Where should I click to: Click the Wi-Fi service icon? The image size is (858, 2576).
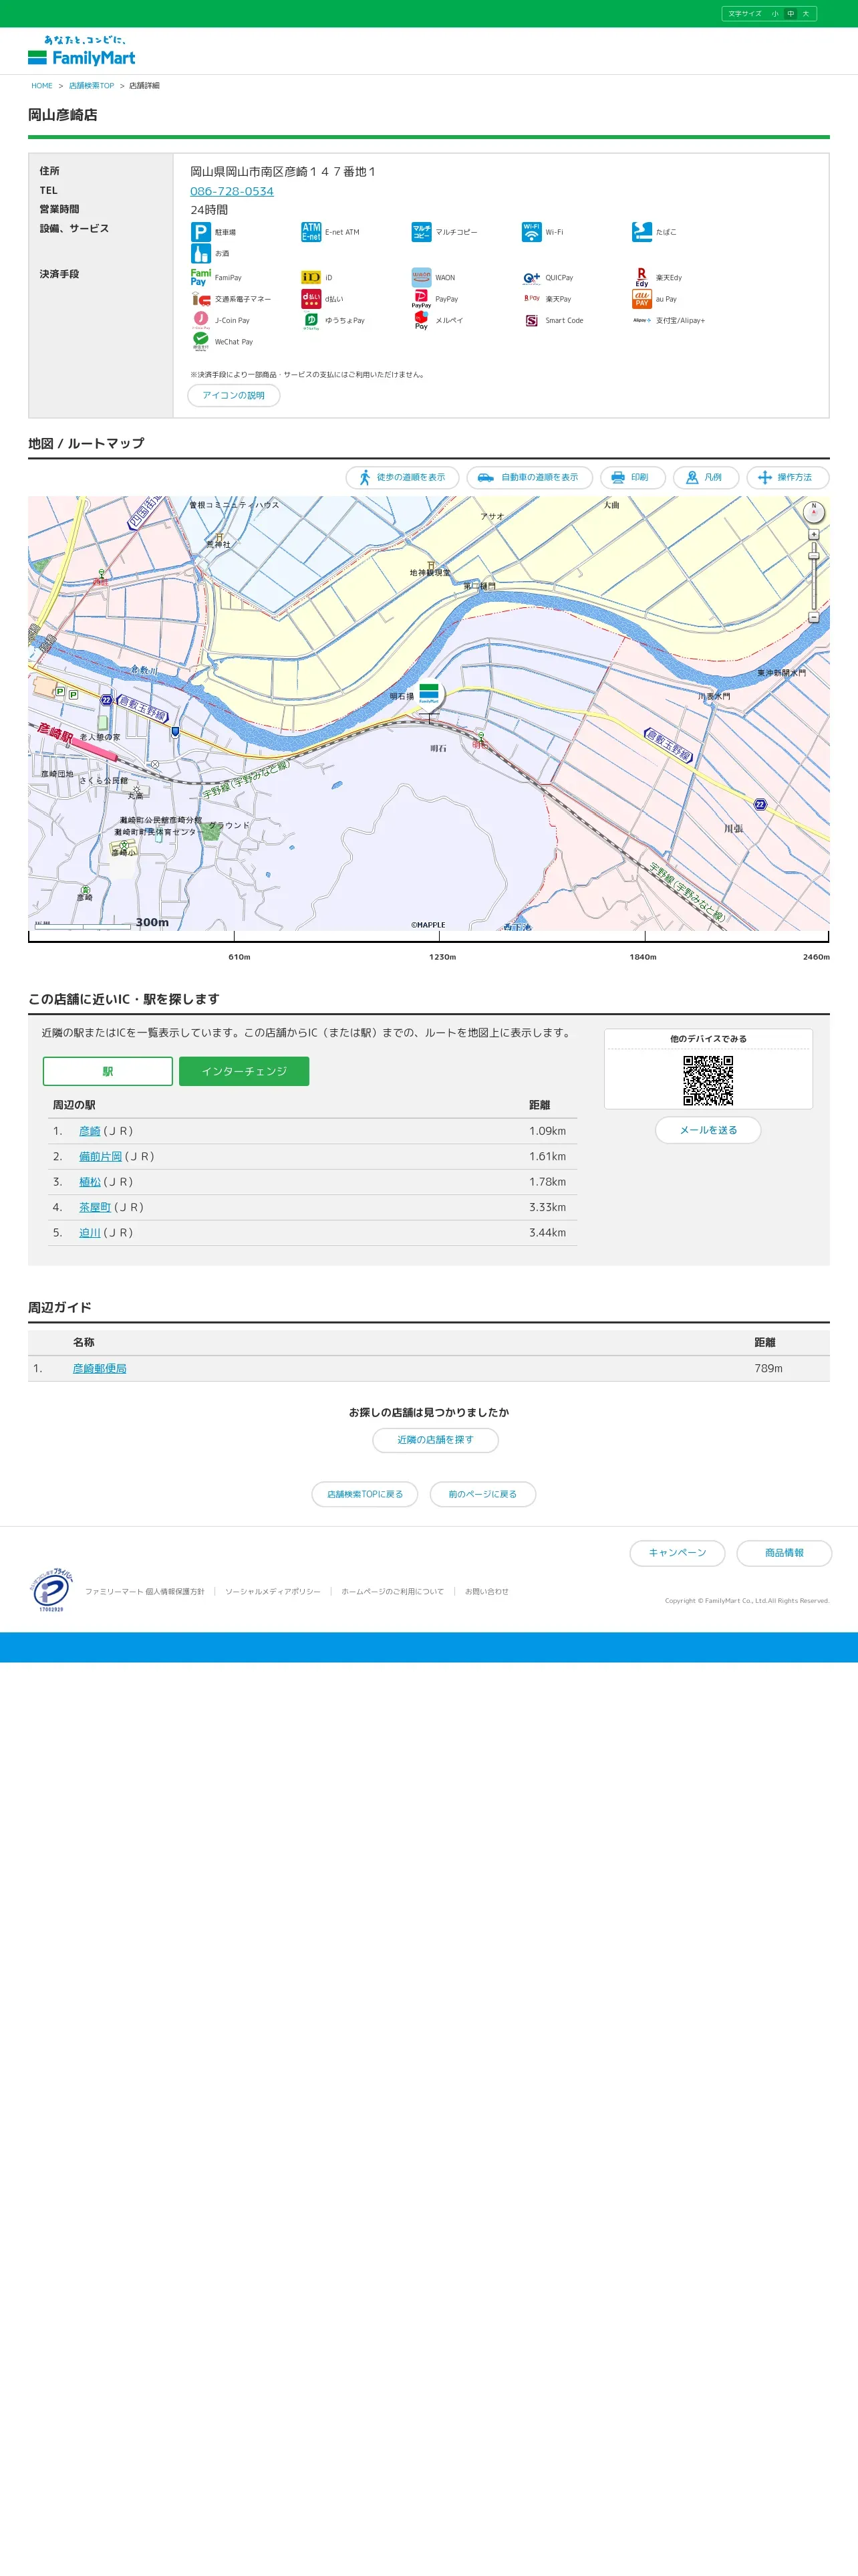tap(531, 232)
